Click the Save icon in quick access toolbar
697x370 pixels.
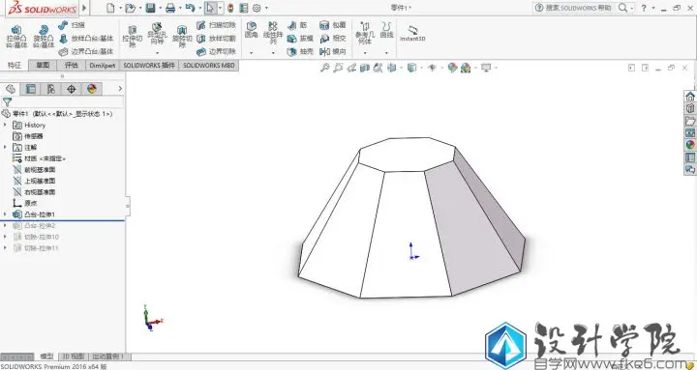[151, 8]
